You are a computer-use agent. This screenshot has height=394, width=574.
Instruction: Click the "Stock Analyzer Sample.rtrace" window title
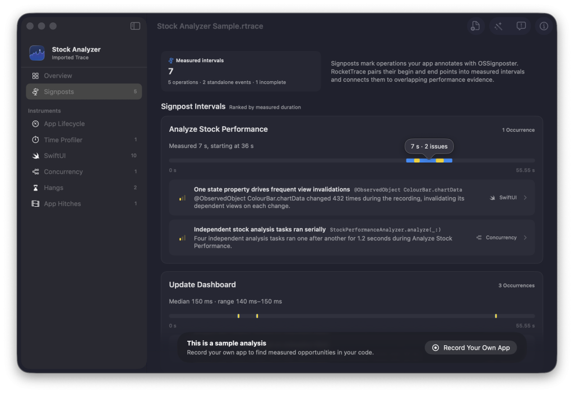coord(210,26)
